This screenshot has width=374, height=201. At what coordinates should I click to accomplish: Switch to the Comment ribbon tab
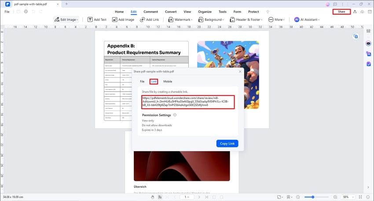[150, 12]
